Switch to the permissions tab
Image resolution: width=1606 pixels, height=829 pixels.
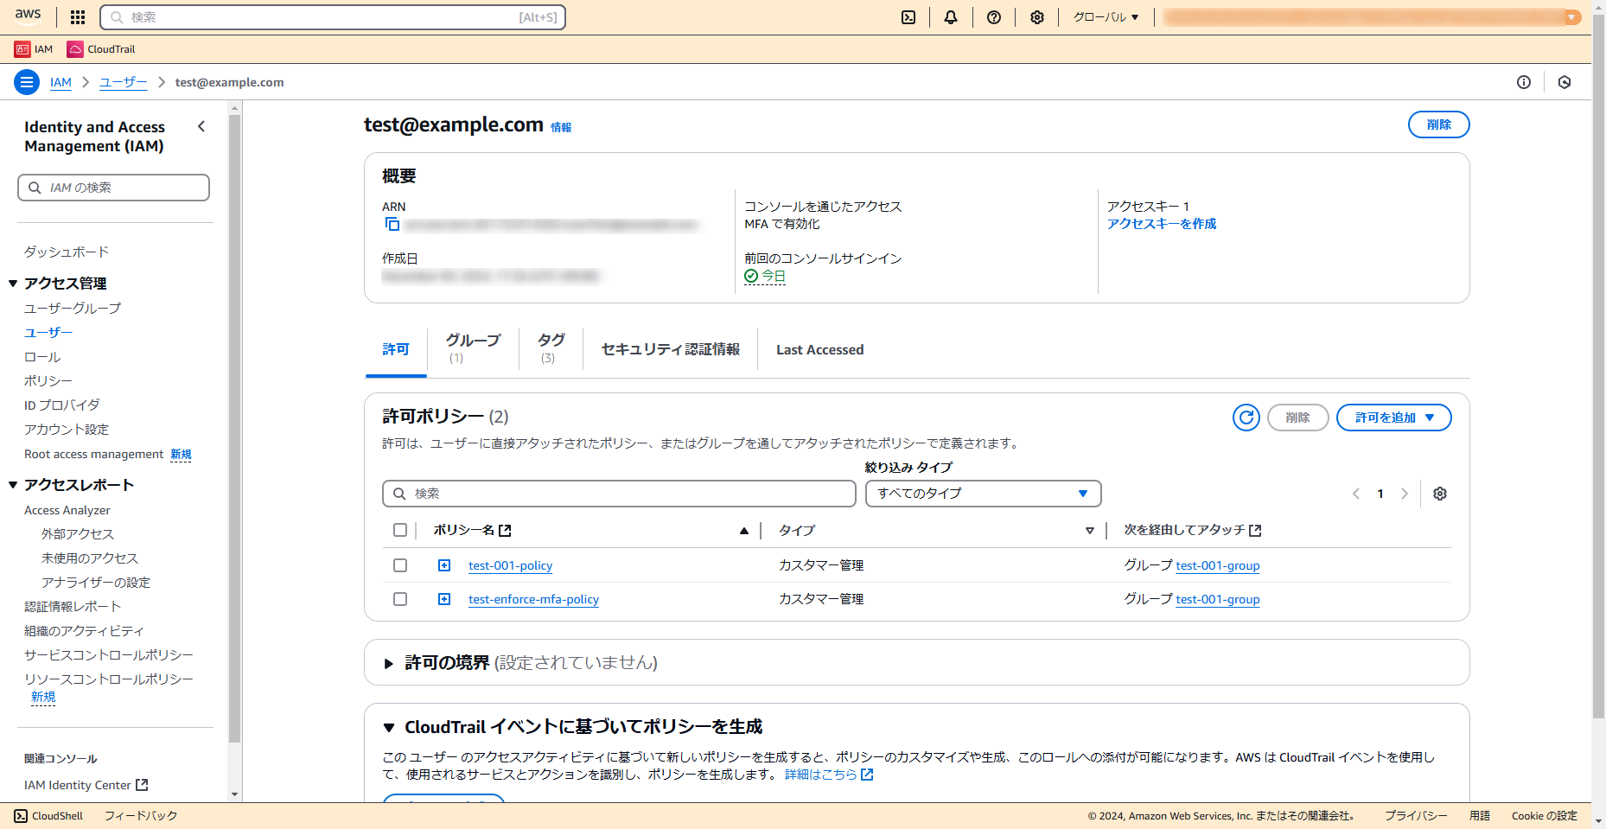coord(396,349)
